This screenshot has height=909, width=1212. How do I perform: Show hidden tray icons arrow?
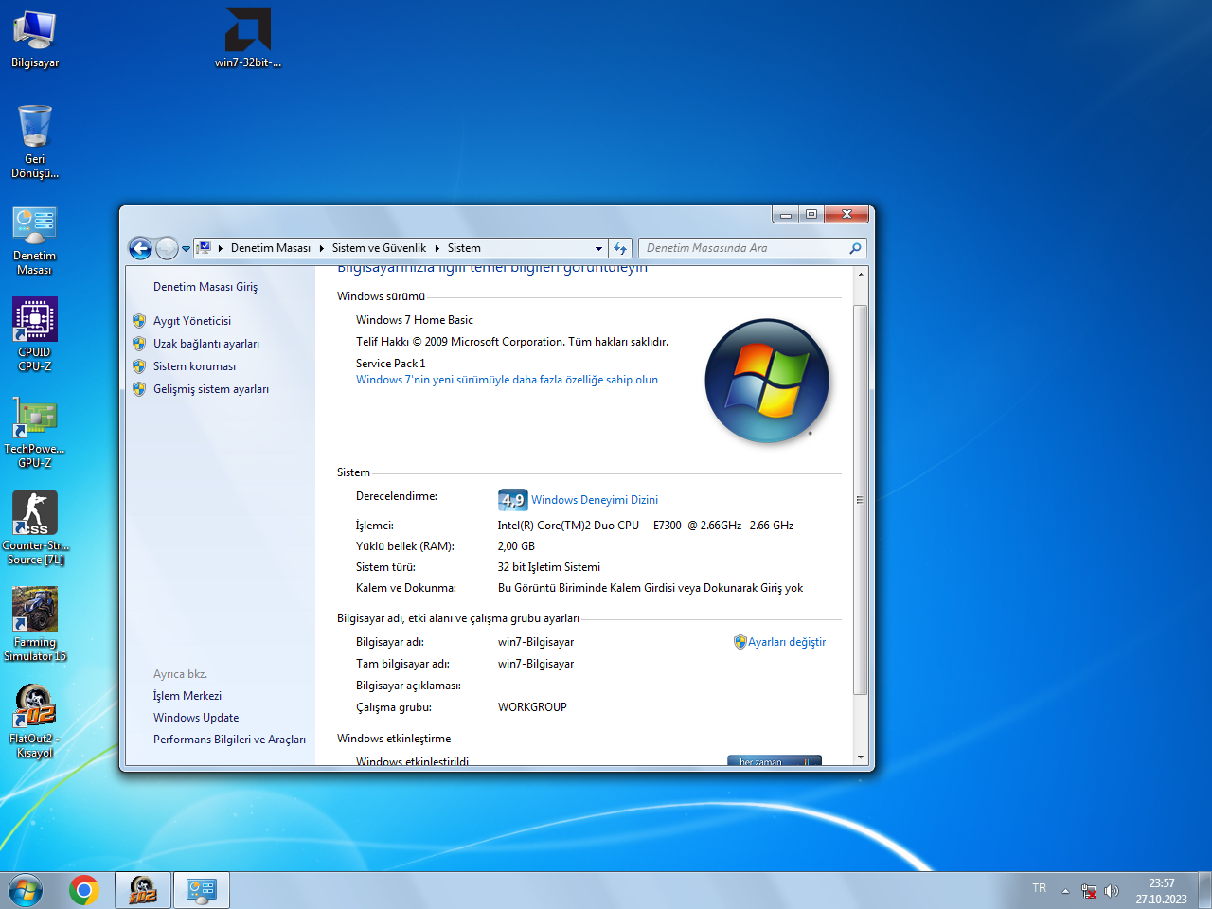tap(1065, 891)
